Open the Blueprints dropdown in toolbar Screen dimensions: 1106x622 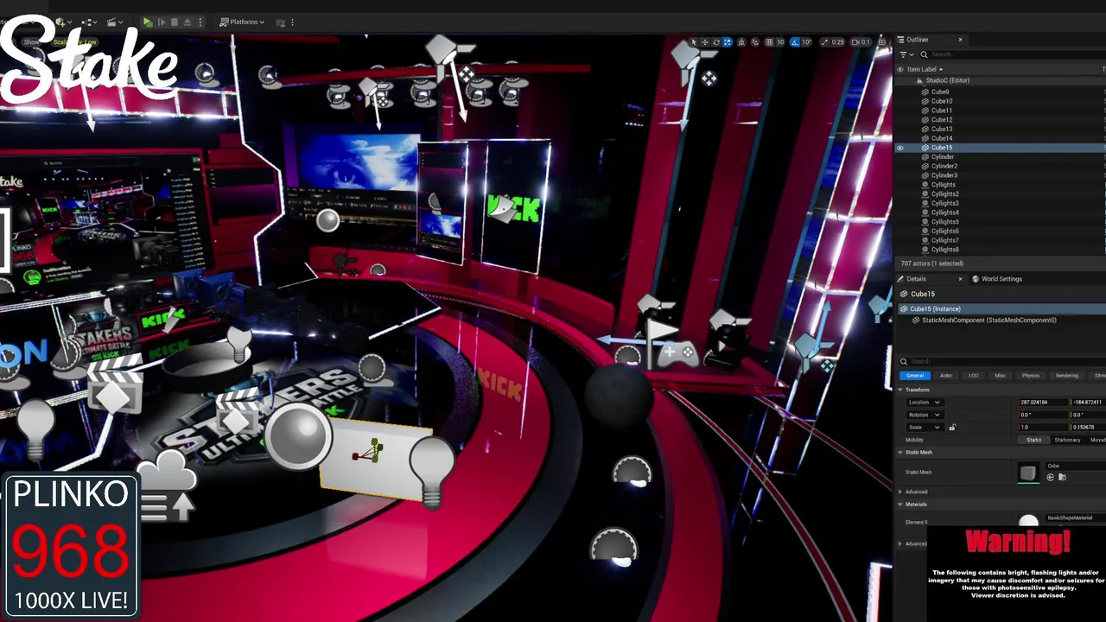pyautogui.click(x=90, y=22)
